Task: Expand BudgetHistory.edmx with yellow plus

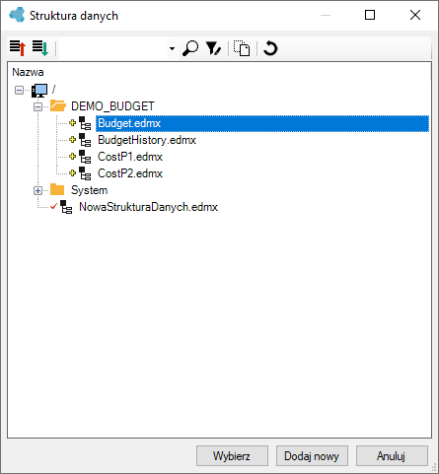Action: [x=73, y=140]
